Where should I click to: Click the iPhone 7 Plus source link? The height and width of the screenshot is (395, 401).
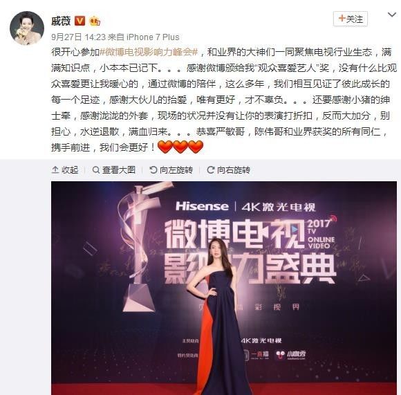tap(153, 37)
